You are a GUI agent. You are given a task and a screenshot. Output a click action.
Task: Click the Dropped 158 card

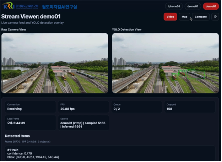pyautogui.click(x=190, y=107)
